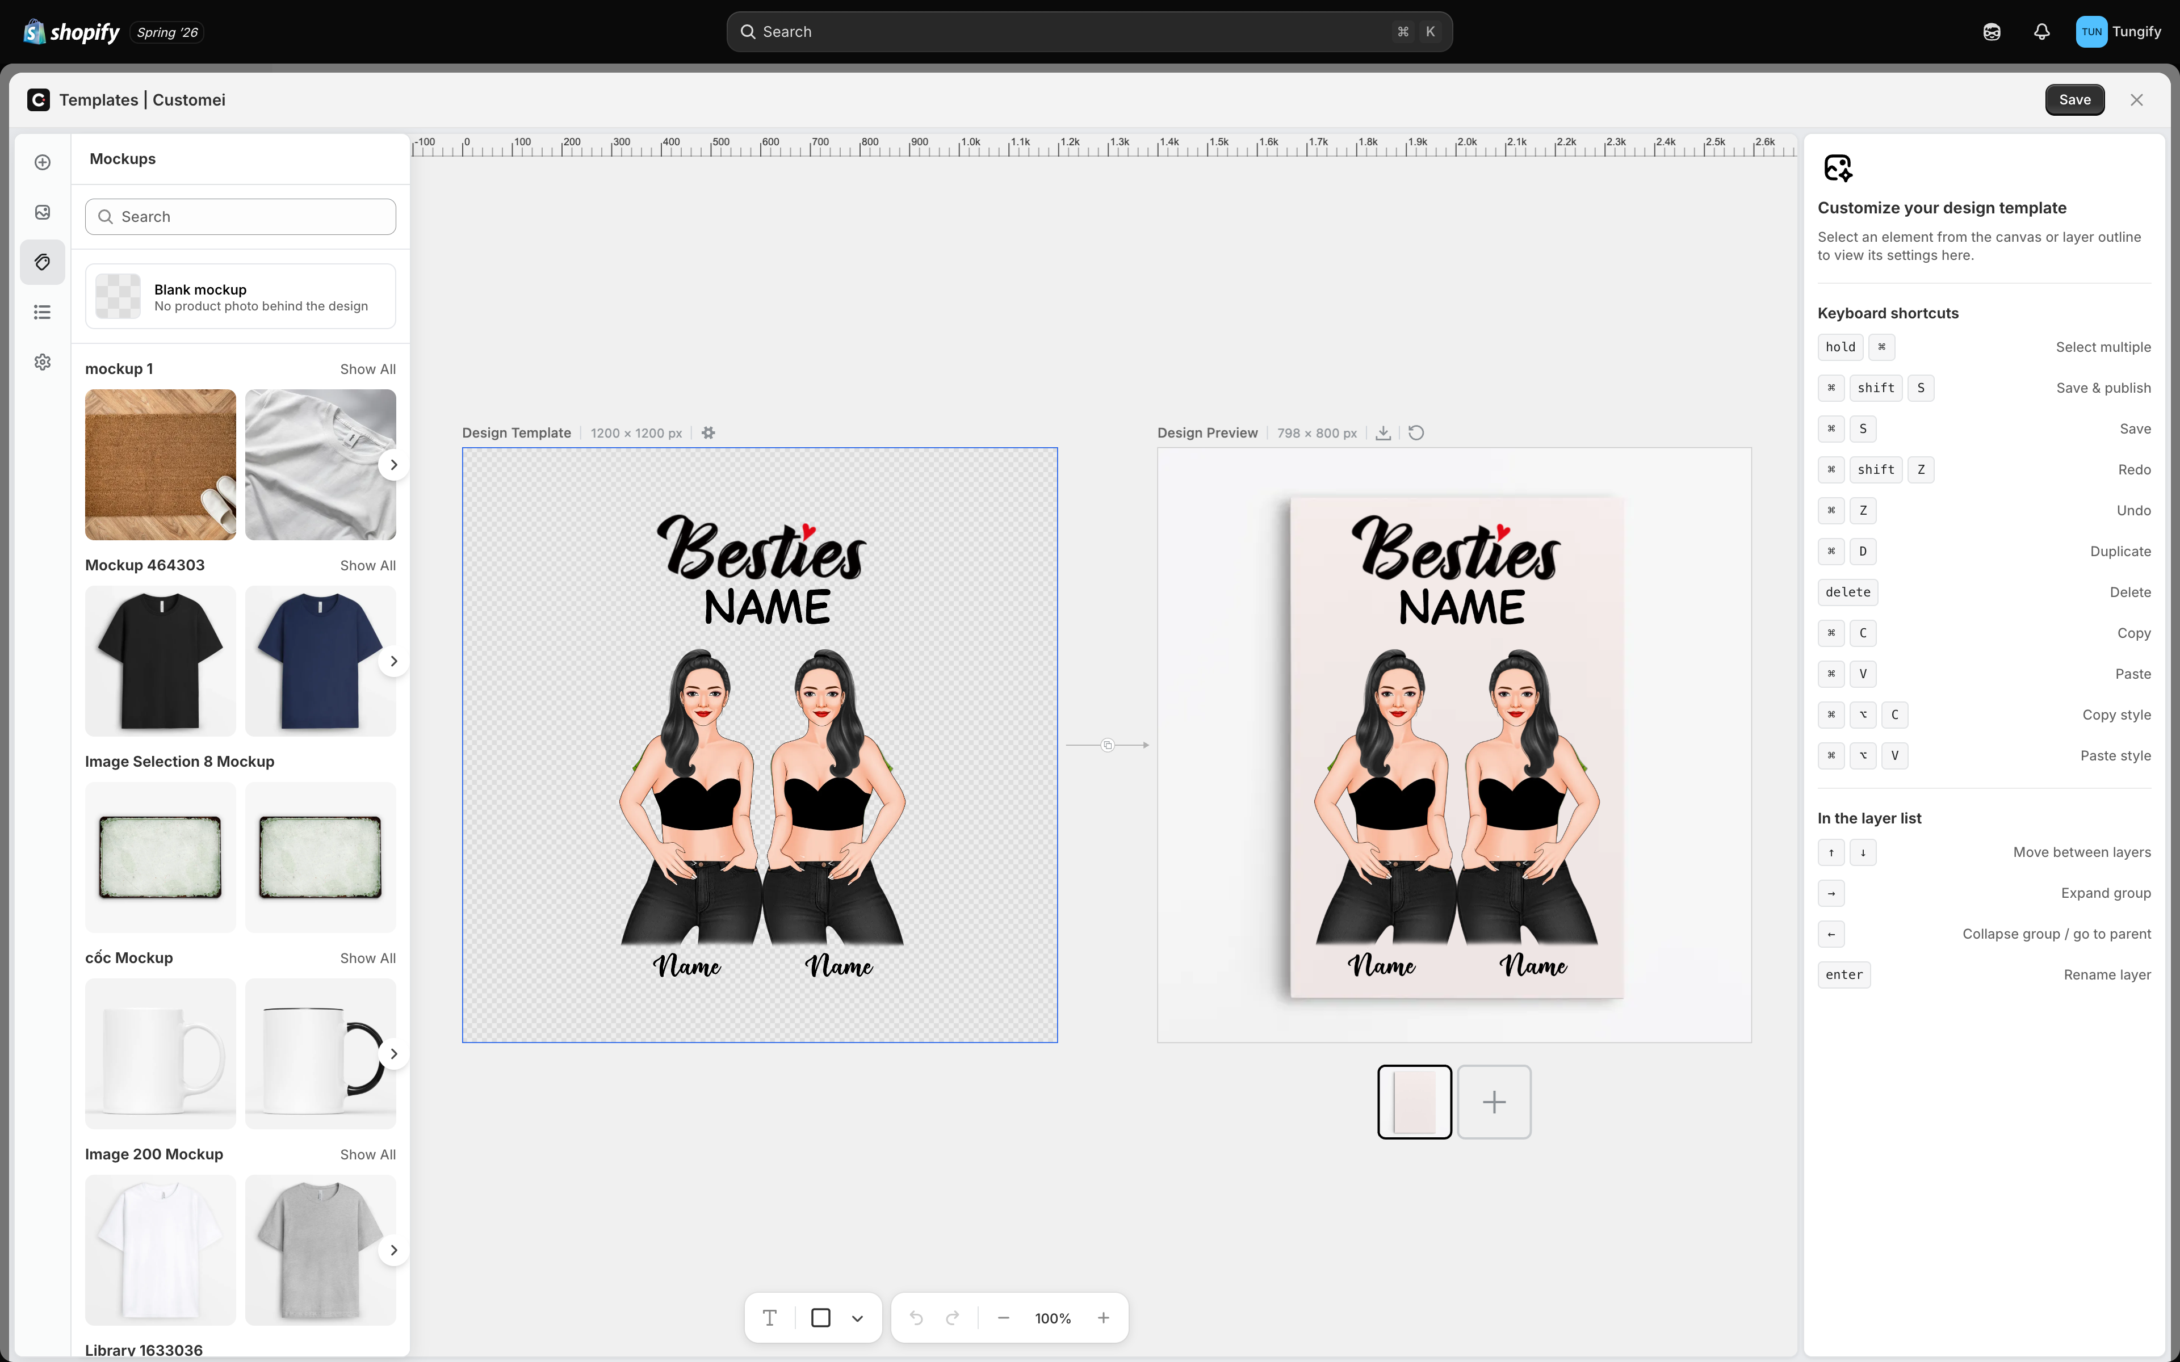Viewport: 2180px width, 1362px height.
Task: Click the link icon between template and preview
Action: (1108, 745)
